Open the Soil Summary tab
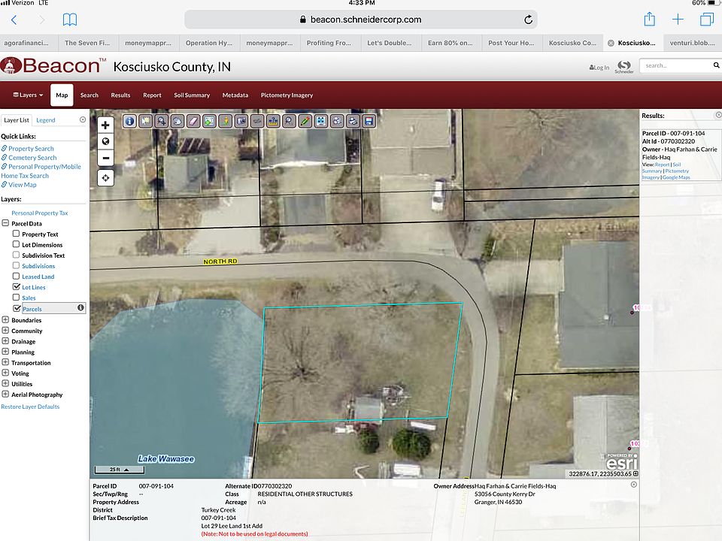Screen dimensions: 722x541 click(x=192, y=95)
